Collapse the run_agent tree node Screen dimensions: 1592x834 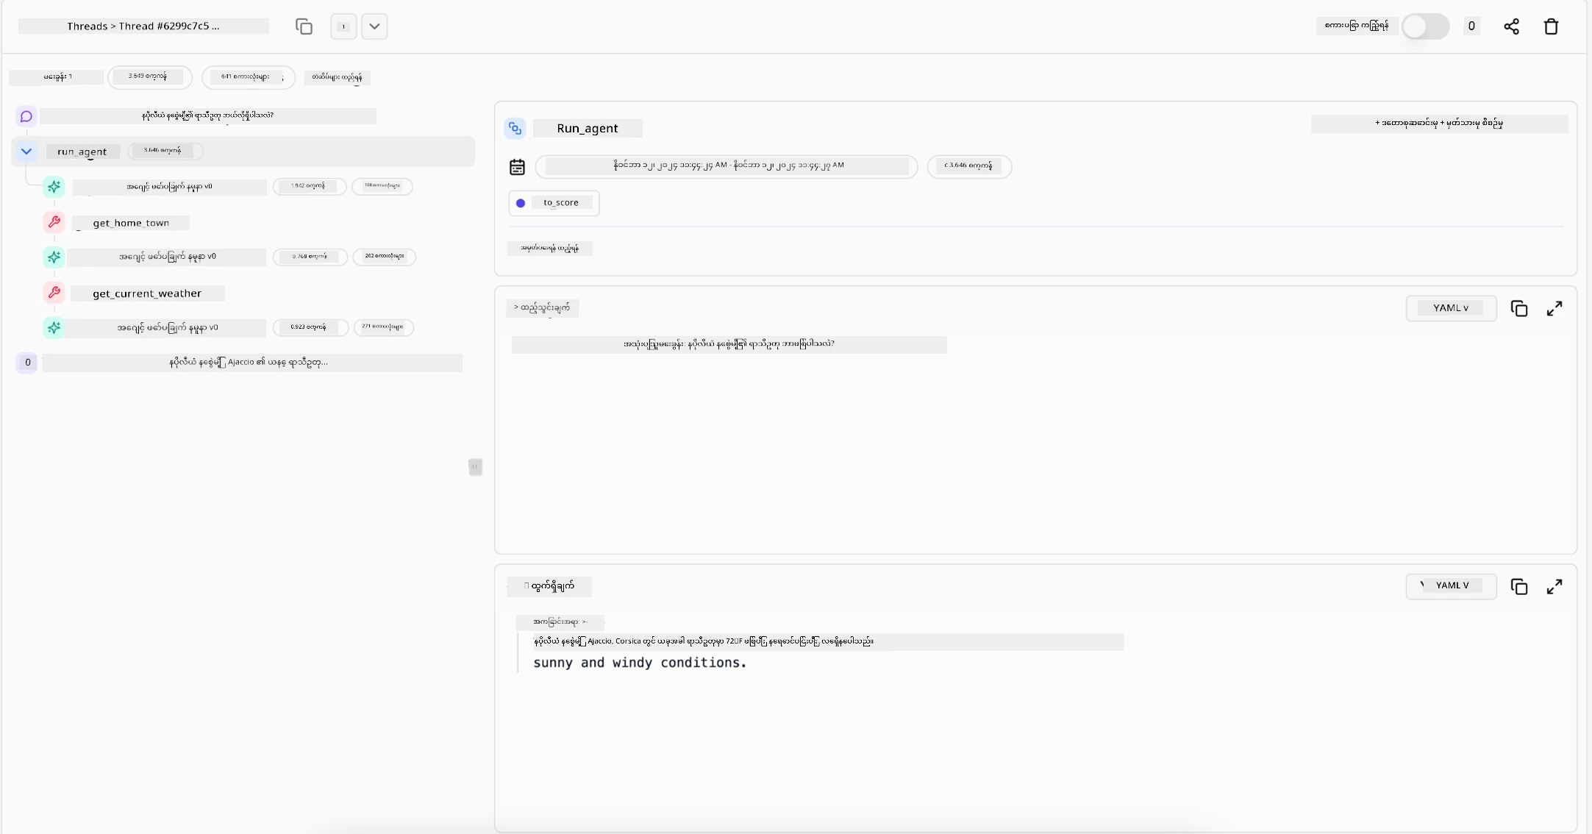[26, 152]
